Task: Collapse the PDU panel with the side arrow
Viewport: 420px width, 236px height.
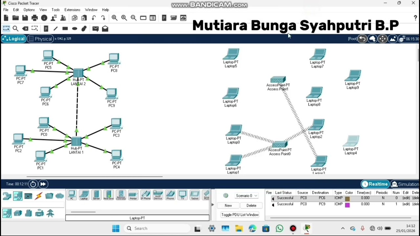Action: pos(213,205)
